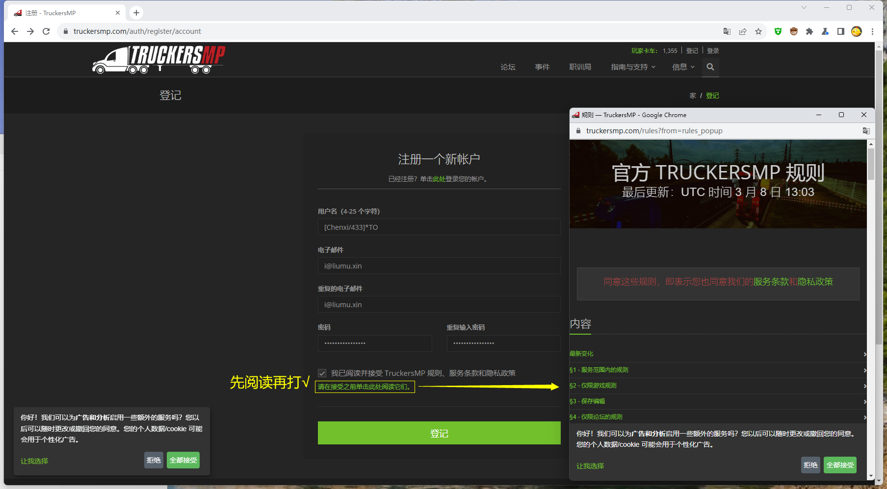Click the rules popup vertical scrollbar thumb
Image resolution: width=887 pixels, height=489 pixels.
coord(871,164)
